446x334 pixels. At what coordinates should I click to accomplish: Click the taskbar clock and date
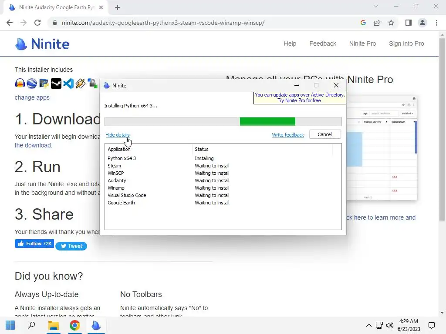point(409,325)
